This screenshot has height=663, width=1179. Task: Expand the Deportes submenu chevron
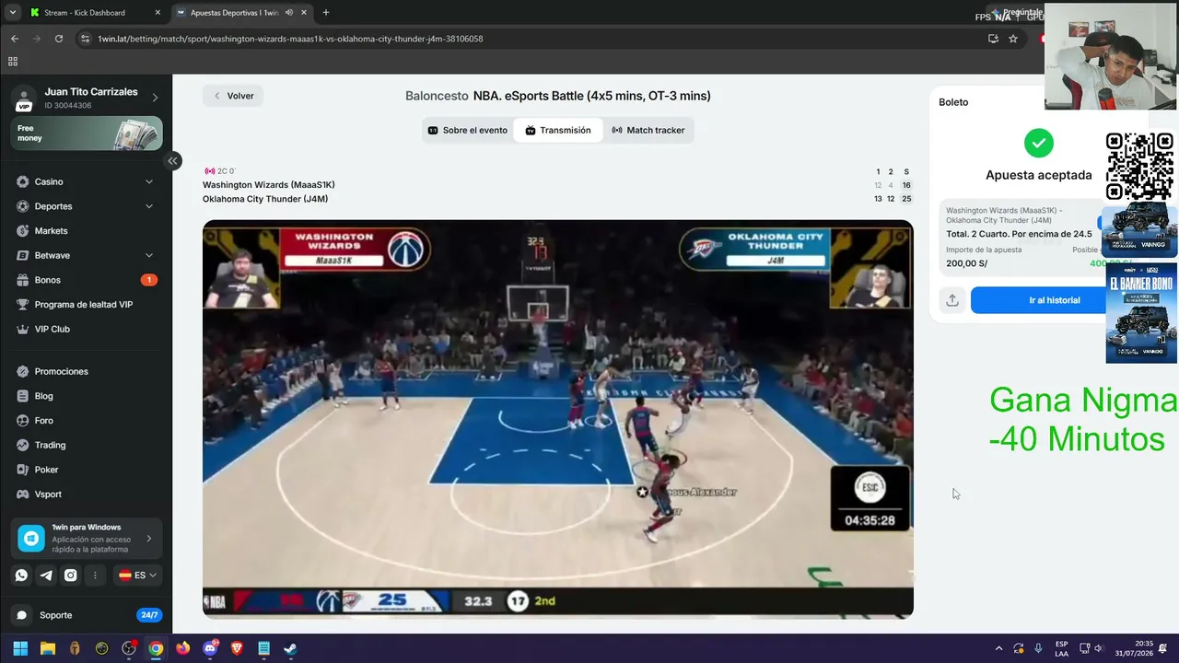point(149,206)
